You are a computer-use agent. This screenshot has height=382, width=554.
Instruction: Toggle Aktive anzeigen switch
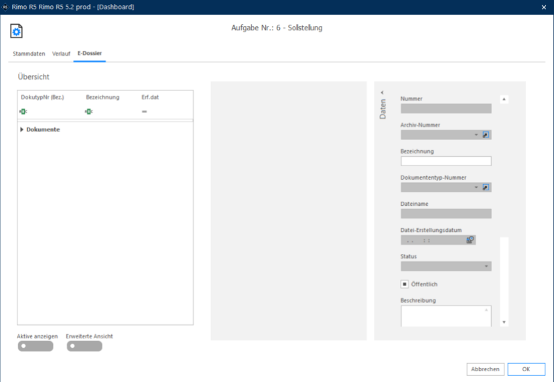point(36,346)
